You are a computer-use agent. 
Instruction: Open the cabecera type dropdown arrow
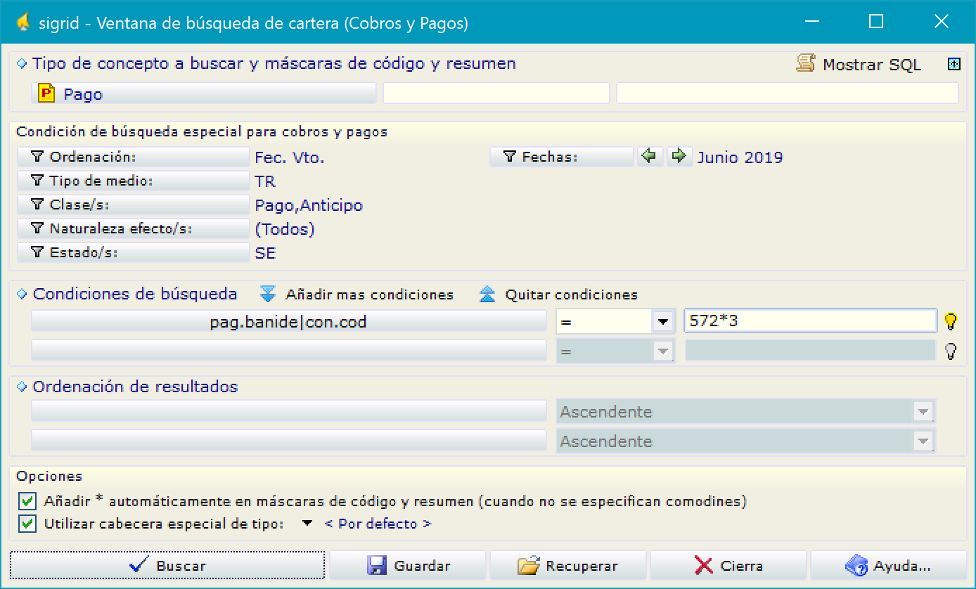tap(307, 524)
